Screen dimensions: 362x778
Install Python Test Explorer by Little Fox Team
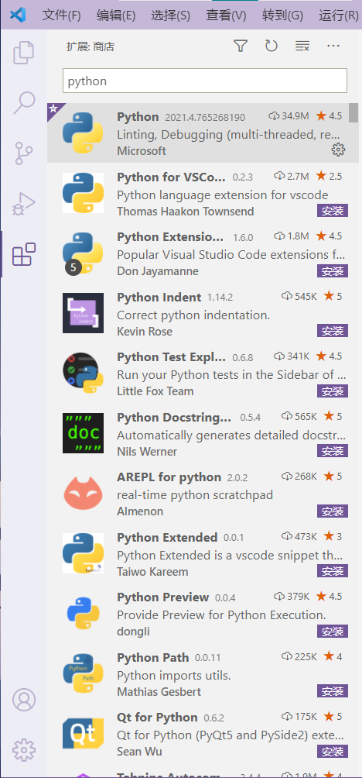[x=333, y=391]
